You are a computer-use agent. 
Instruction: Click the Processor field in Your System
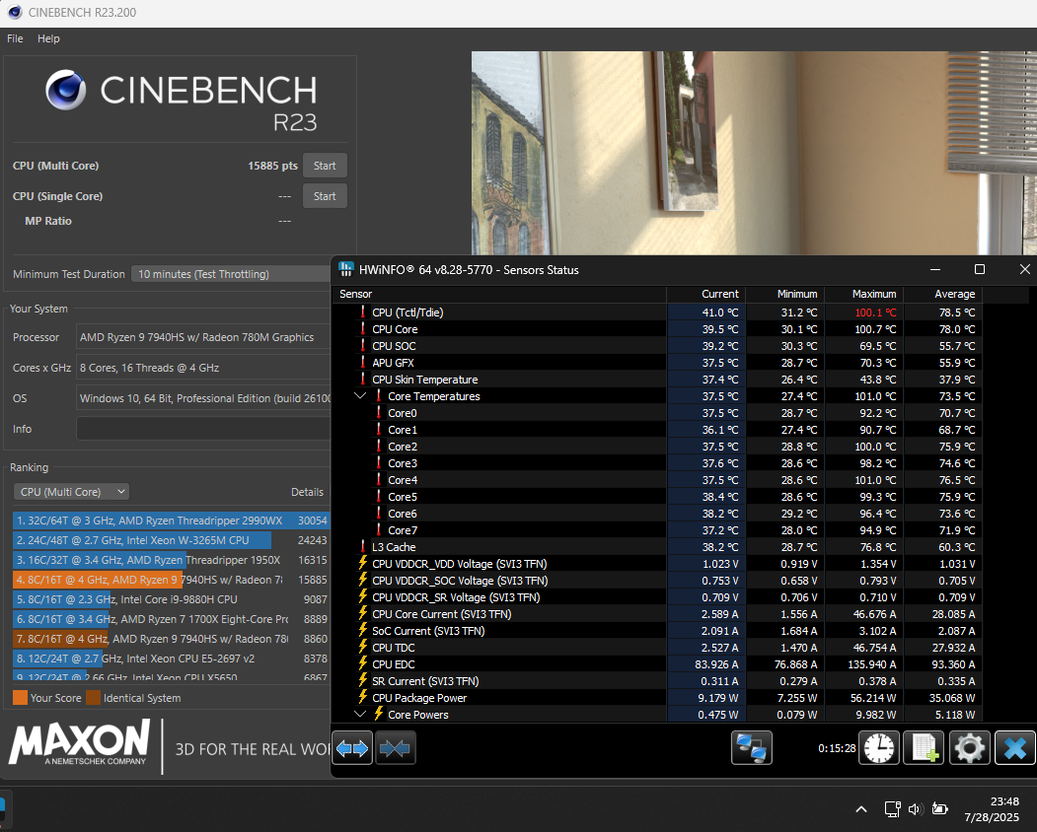[x=203, y=337]
